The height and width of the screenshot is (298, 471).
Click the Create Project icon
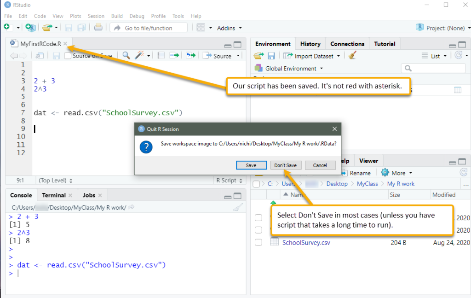[x=30, y=28]
